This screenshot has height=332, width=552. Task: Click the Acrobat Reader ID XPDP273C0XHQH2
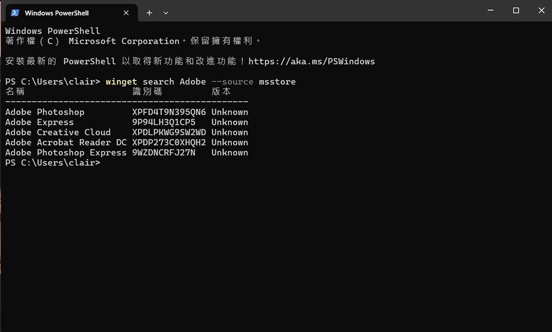coord(169,142)
